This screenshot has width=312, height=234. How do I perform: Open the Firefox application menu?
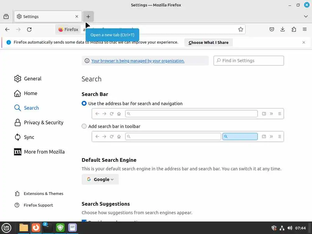click(305, 30)
